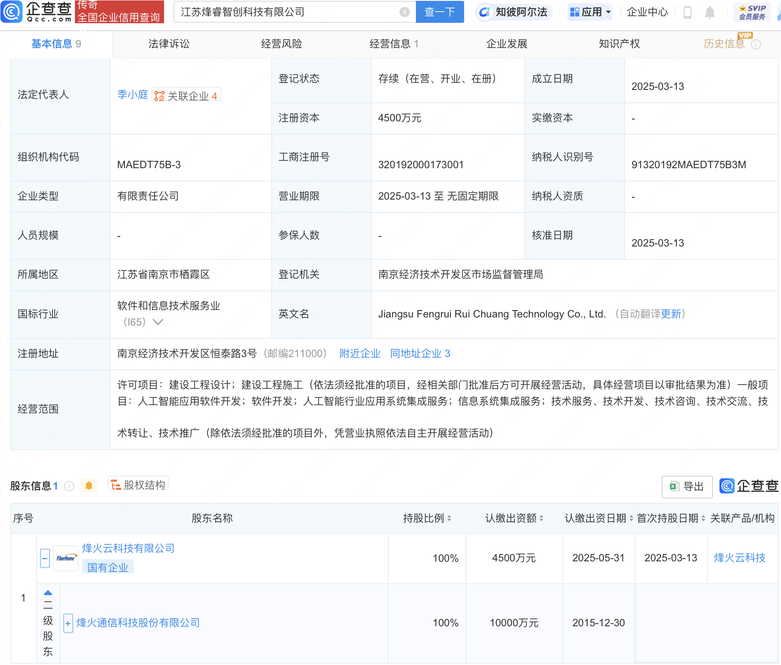781x665 pixels.
Task: Click info icon beside 历史信息
Action: (x=756, y=44)
